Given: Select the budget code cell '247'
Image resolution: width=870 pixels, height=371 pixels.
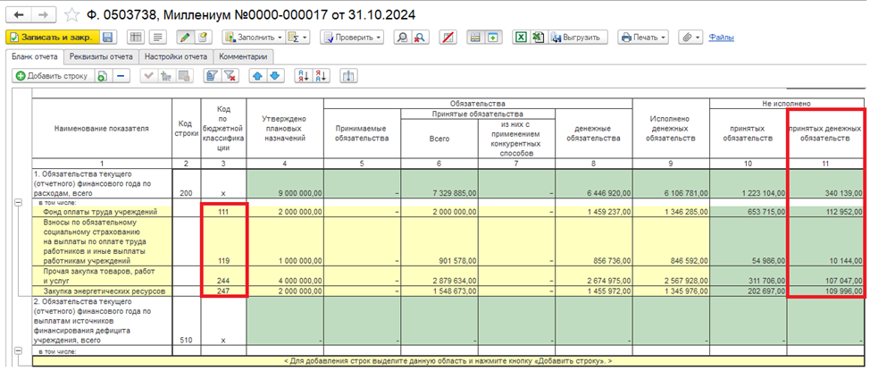Looking at the screenshot, I should pyautogui.click(x=223, y=291).
